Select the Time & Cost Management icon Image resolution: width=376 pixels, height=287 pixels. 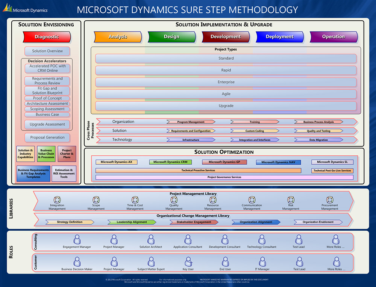click(135, 200)
